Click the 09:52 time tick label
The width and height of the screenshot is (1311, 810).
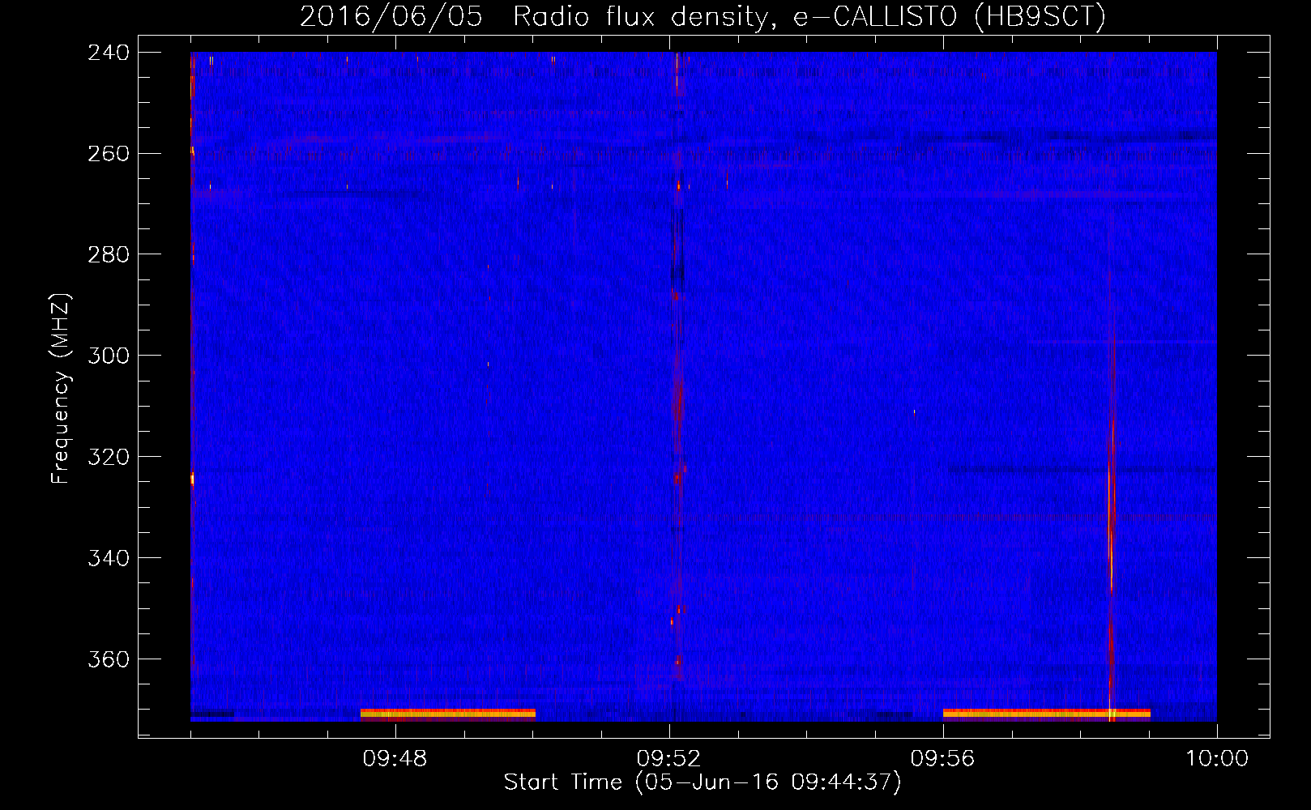click(x=668, y=759)
